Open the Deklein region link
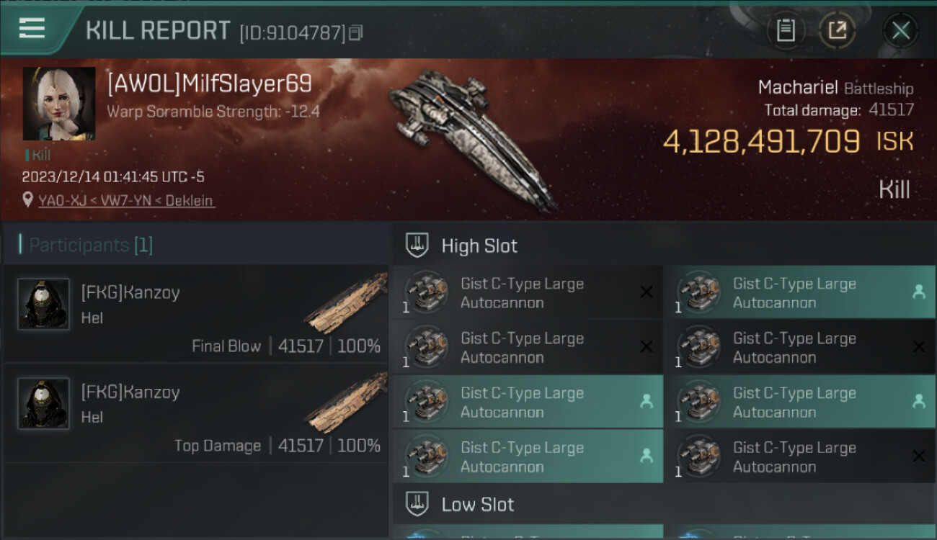This screenshot has width=937, height=540. tap(190, 201)
